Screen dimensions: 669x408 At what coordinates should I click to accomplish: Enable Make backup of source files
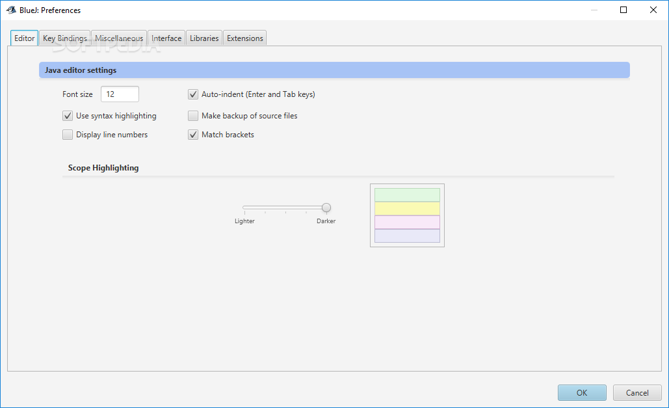(x=193, y=116)
